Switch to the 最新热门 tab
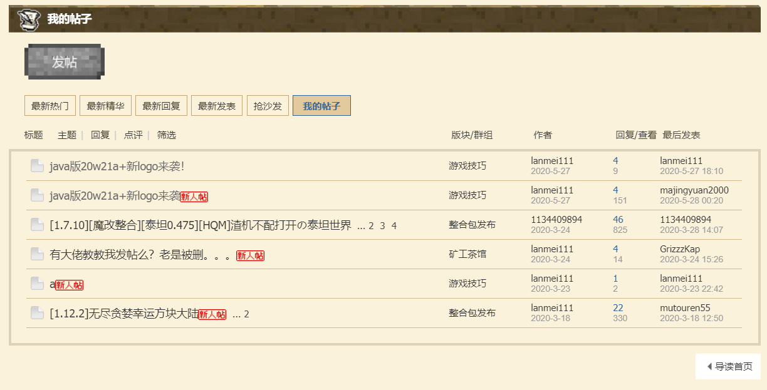Viewport: 767px width, 390px height. pos(50,105)
